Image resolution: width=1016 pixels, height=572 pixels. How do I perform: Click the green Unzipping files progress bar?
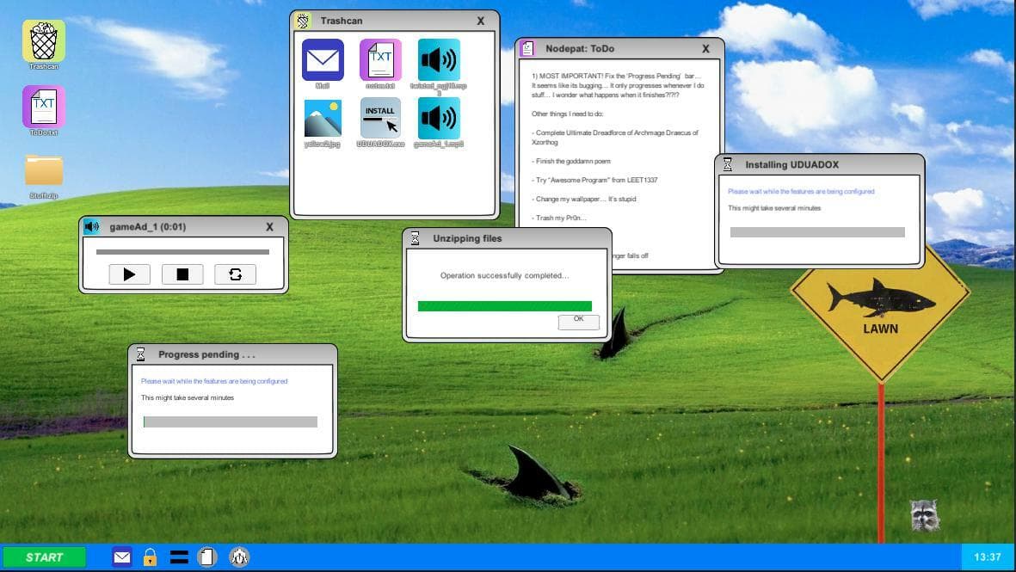(505, 306)
